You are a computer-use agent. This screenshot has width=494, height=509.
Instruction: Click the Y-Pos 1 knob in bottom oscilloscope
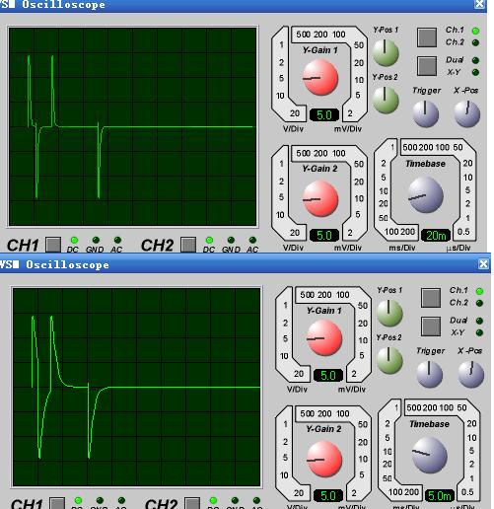click(x=389, y=313)
